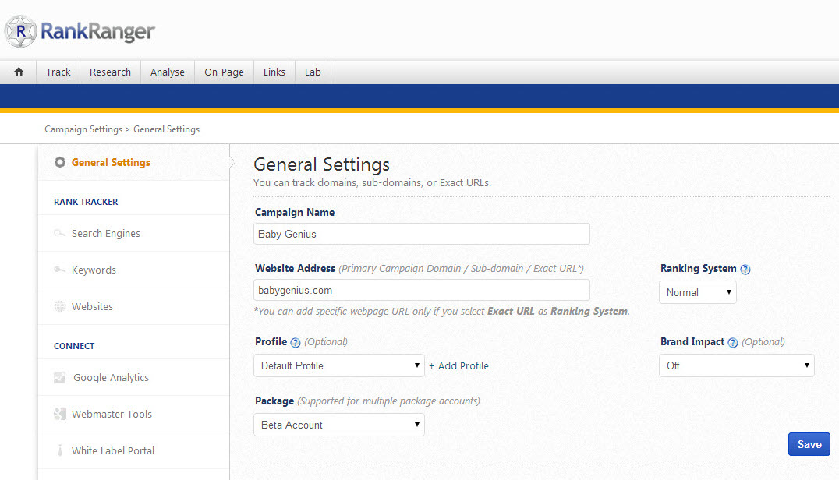839x480 pixels.
Task: Select the Research menu item
Action: [110, 72]
